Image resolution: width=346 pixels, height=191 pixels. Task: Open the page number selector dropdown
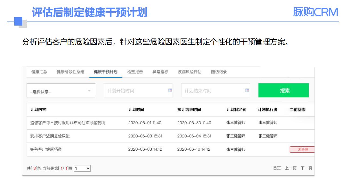click(82, 168)
